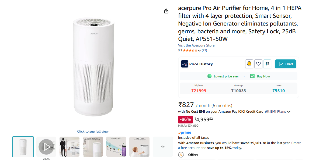309x160 pixels.
Task: Visit the Acerpure Store link
Action: pyautogui.click(x=196, y=45)
